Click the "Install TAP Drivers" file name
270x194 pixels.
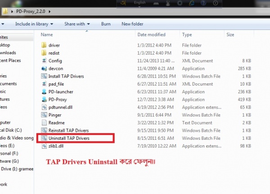pos(66,76)
